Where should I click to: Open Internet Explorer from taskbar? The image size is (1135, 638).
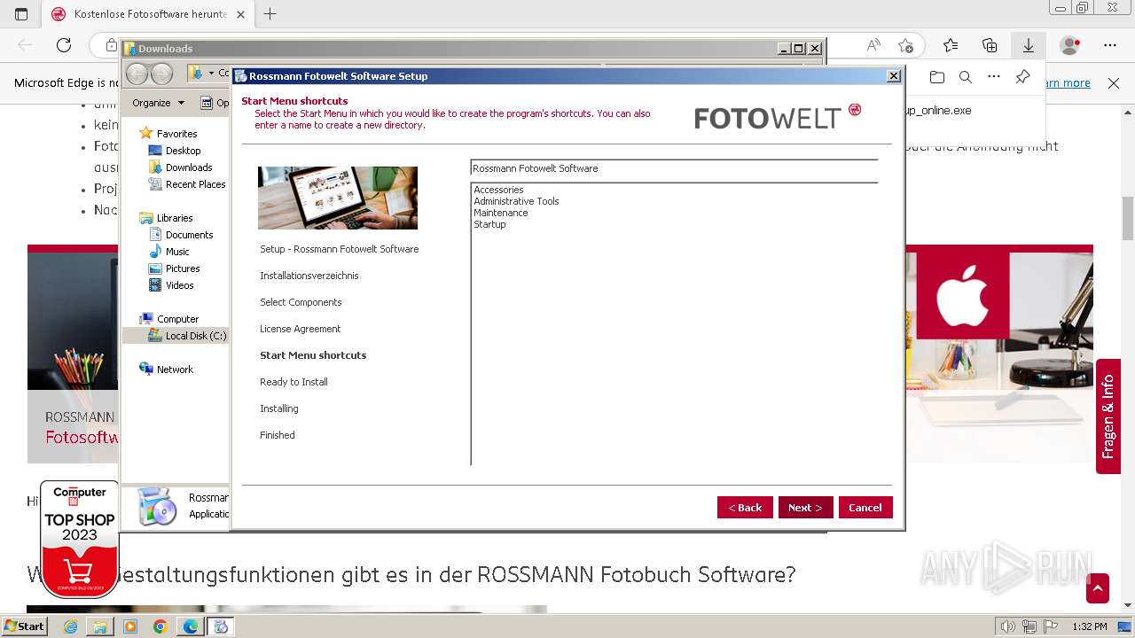coord(70,626)
